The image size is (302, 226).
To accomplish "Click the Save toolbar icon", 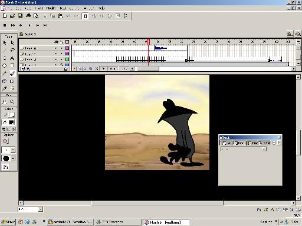I will 20,16.
